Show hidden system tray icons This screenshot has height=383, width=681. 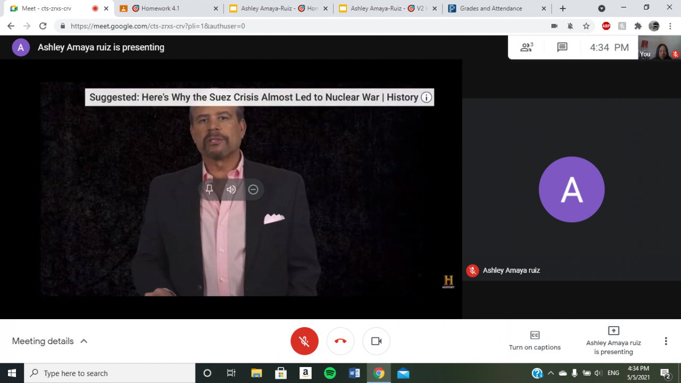[x=551, y=373]
